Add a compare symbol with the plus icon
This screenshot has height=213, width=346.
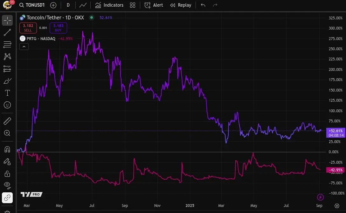[53, 5]
